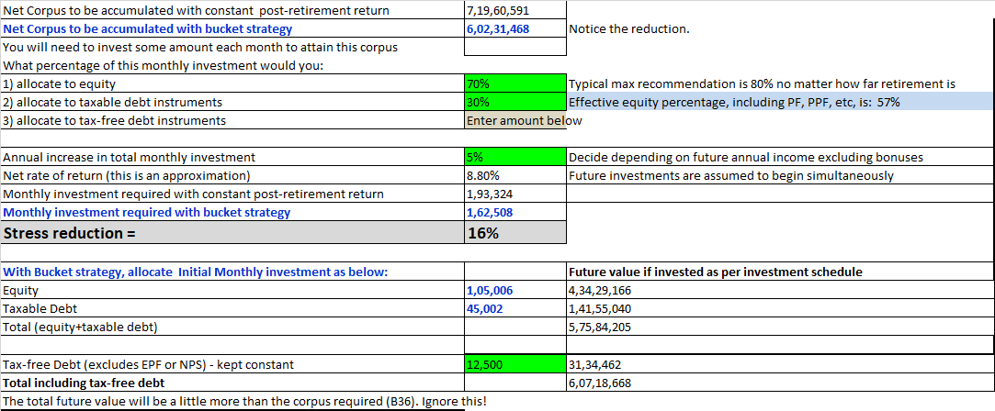Click the 'Stress reduction =' label cell
Image resolution: width=995 pixels, height=411 pixels.
232,232
